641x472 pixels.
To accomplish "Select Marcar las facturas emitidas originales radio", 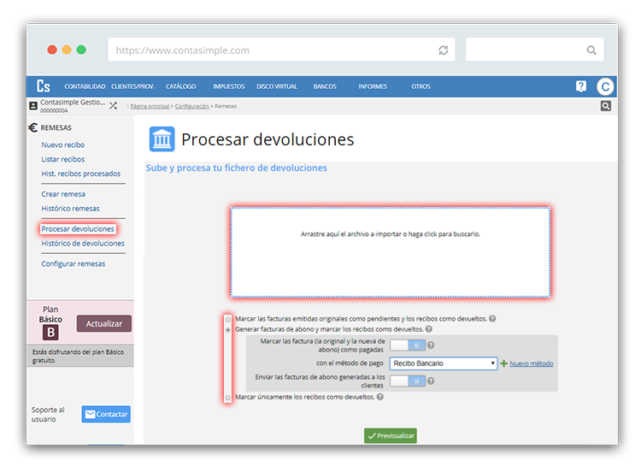I will [x=228, y=319].
